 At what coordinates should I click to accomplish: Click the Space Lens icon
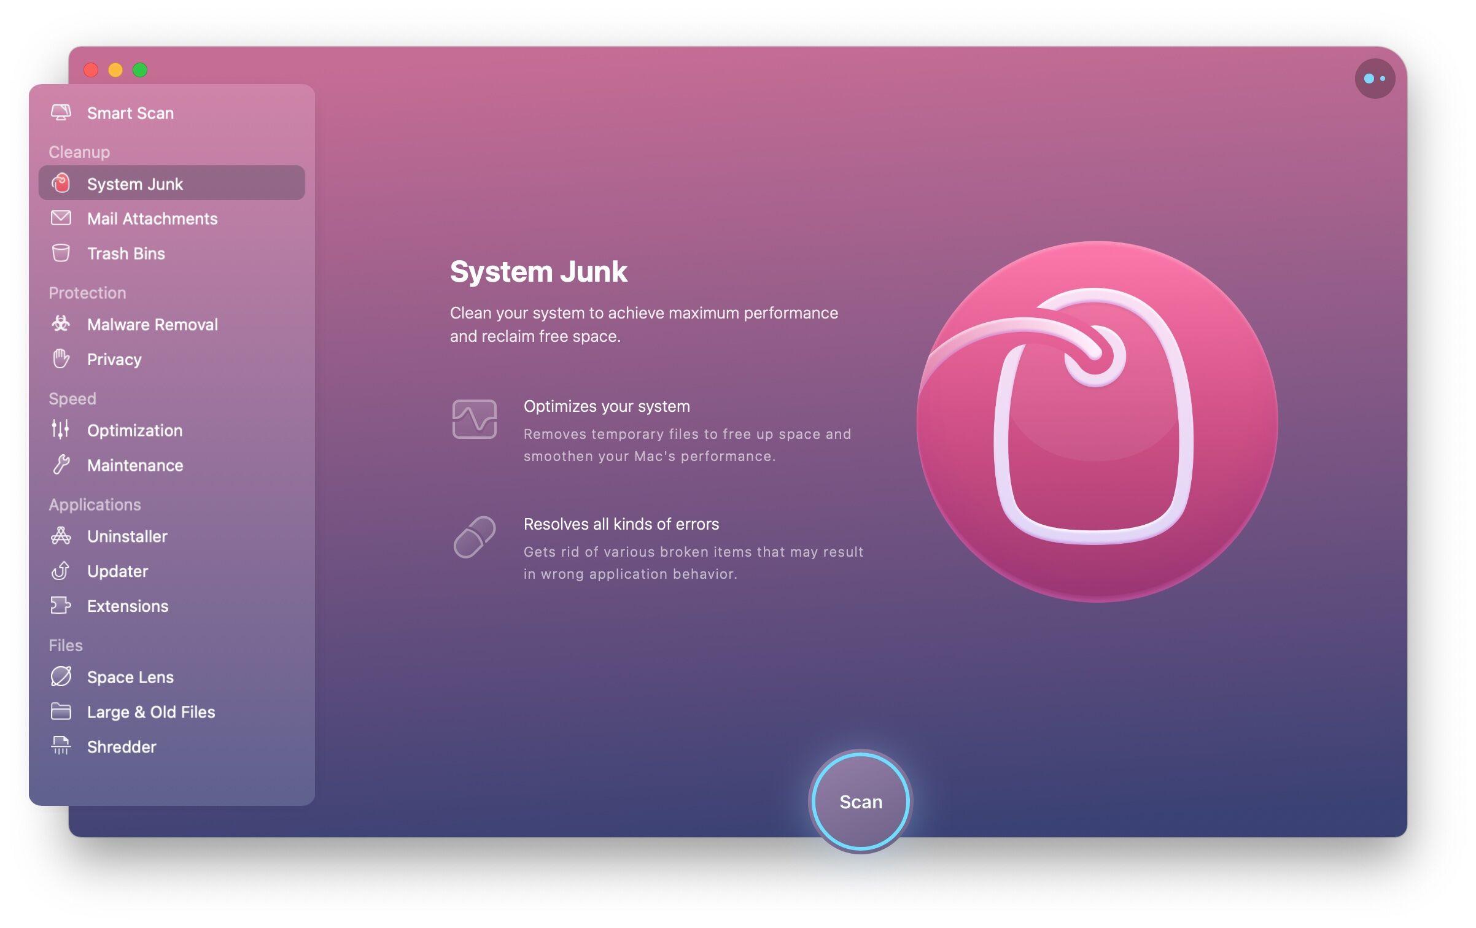pos(61,676)
